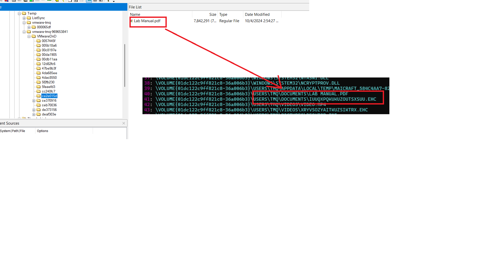The height and width of the screenshot is (275, 490).
Task: Expand the 000065df subfolder
Action: pos(29,27)
